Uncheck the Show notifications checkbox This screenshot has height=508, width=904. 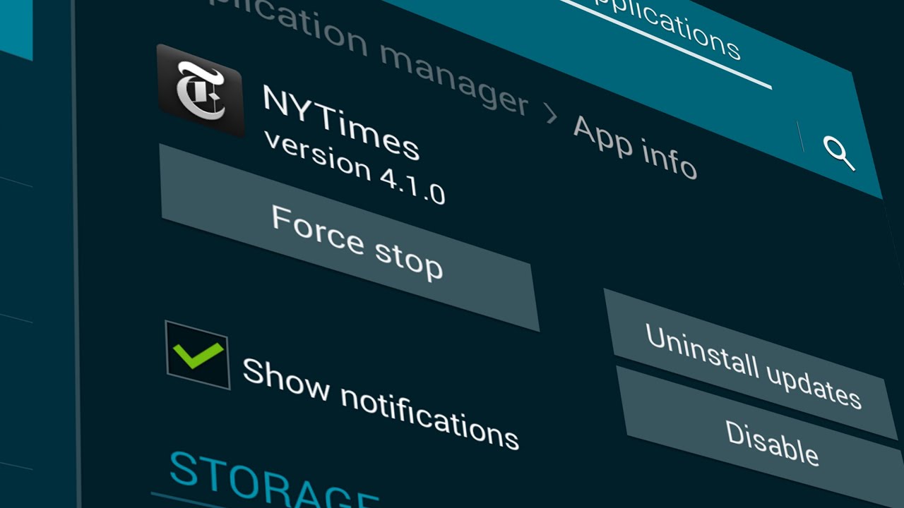(197, 355)
